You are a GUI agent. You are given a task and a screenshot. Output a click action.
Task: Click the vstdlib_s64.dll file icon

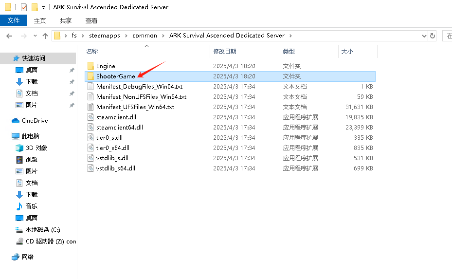90,168
